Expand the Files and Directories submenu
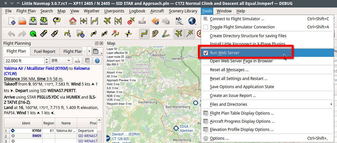 click(267, 104)
